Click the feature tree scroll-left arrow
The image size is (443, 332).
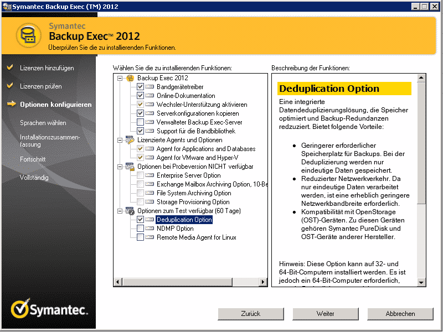[x=117, y=282]
